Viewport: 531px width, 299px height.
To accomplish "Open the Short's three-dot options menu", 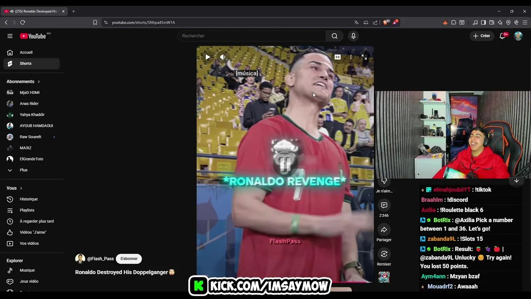I will [351, 57].
